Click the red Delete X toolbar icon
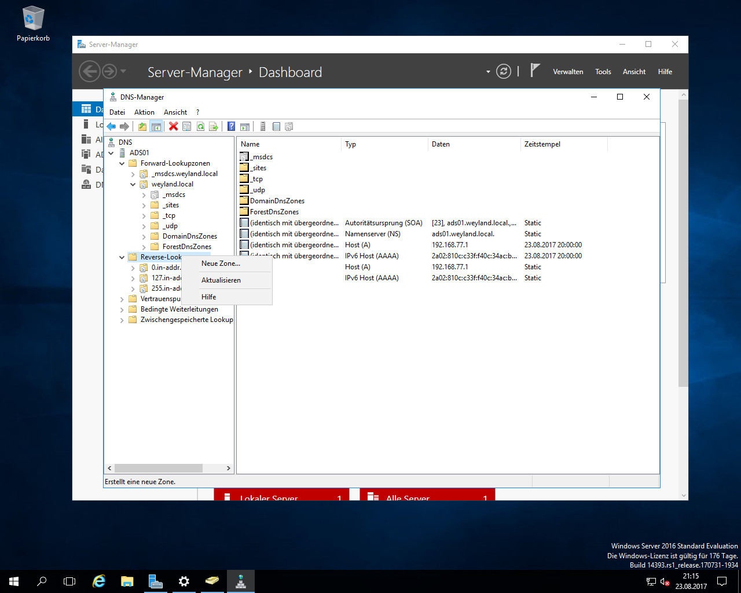 pyautogui.click(x=173, y=126)
